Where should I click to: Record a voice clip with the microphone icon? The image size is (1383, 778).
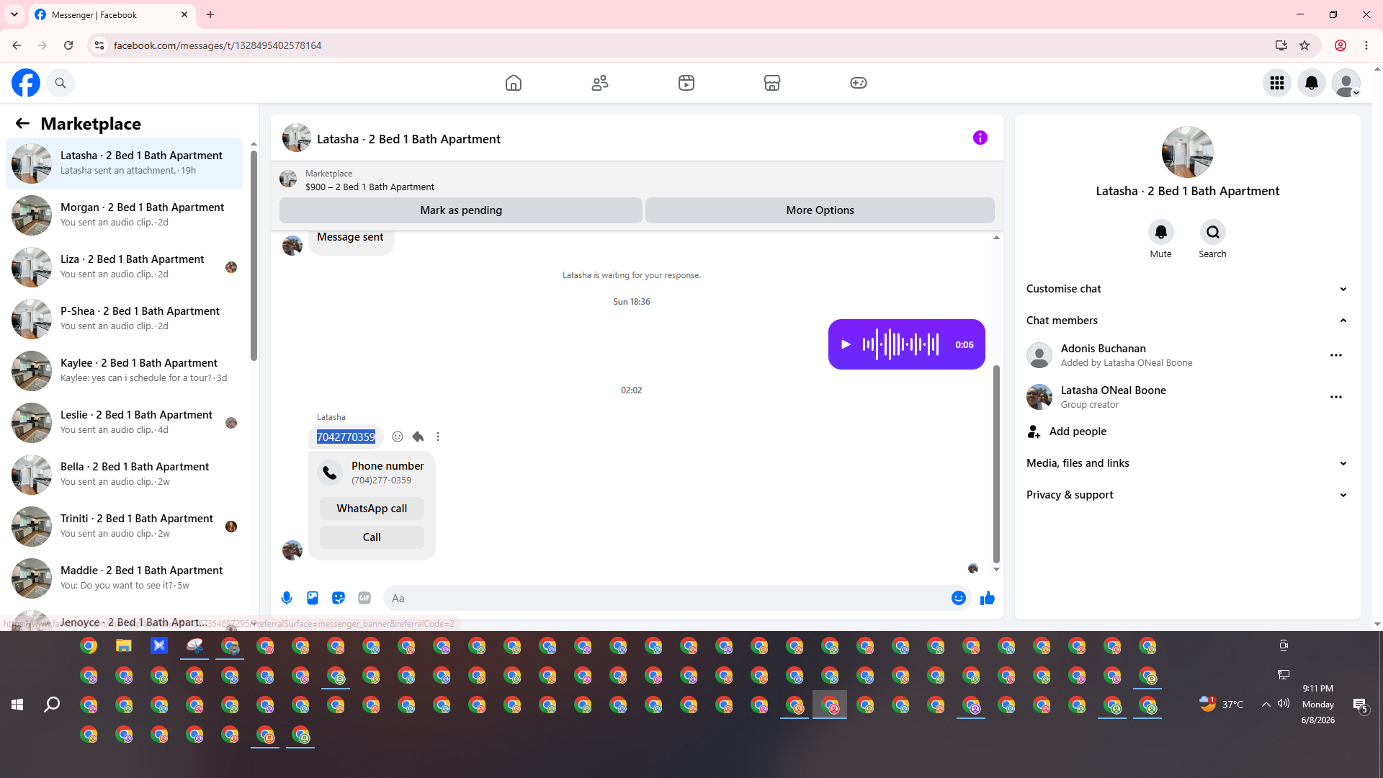point(287,598)
